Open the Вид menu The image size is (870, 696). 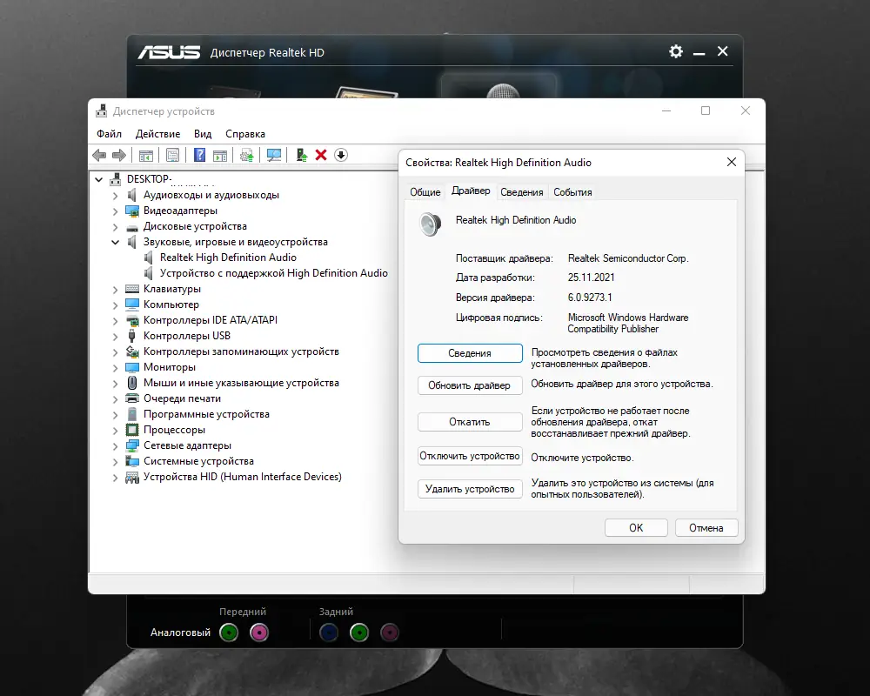coord(203,134)
